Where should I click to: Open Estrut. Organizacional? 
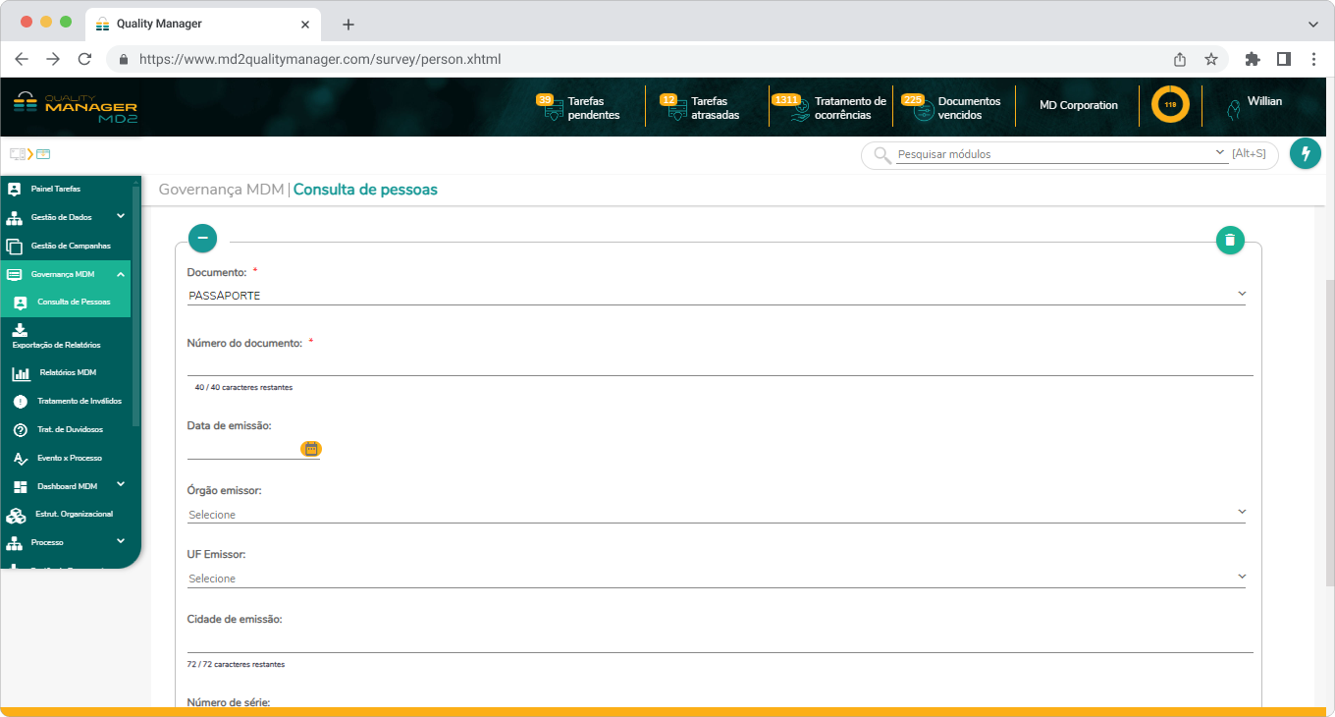(72, 514)
